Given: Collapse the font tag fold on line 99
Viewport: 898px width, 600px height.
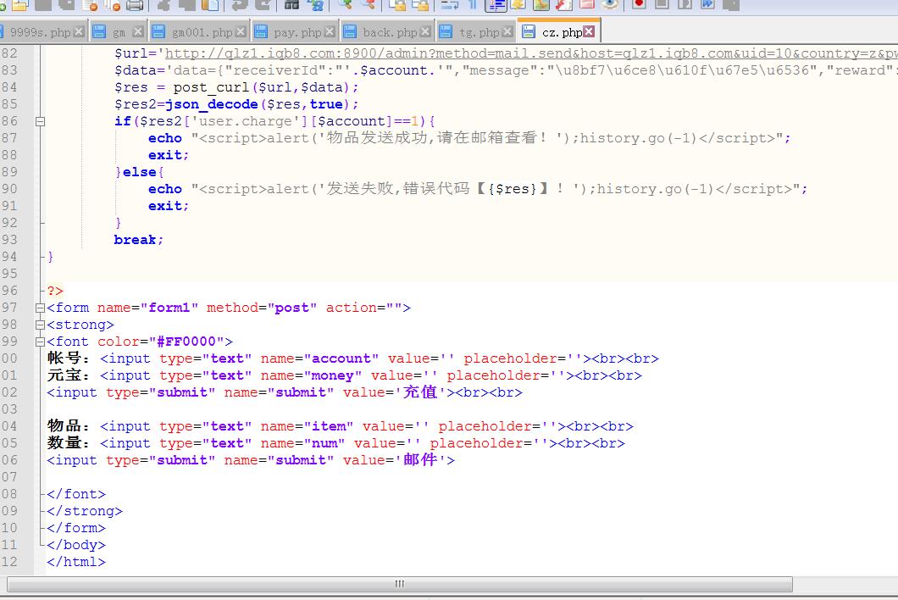Looking at the screenshot, I should [40, 342].
